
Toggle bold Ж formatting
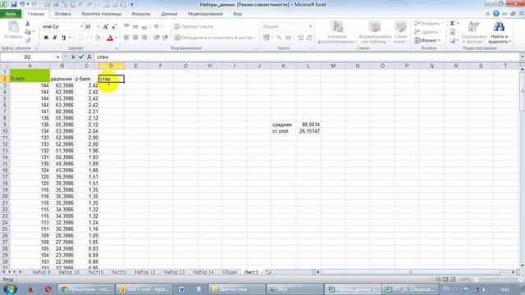point(46,38)
